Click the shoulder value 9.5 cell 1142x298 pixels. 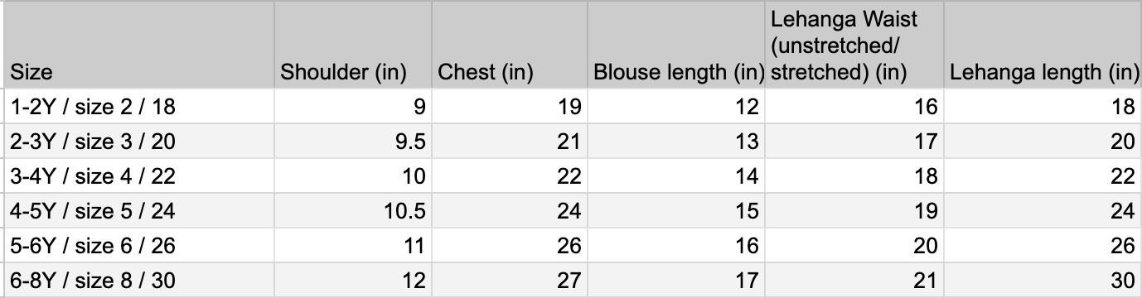[x=353, y=142]
